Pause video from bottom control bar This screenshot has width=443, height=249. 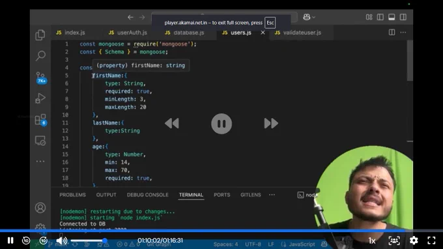coord(10,241)
